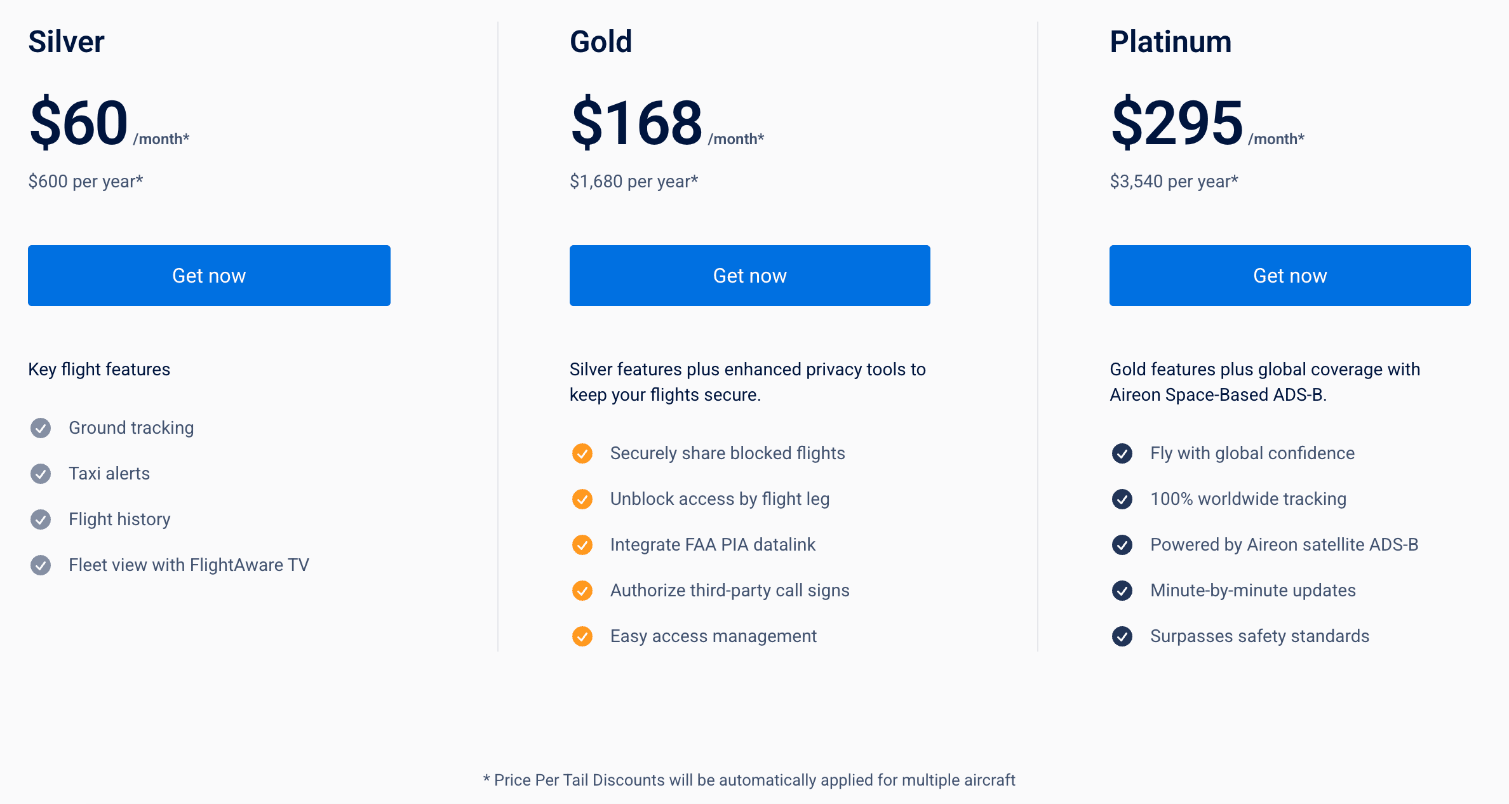Click the check icon beside Fleet view with FlightAware TV

pyautogui.click(x=41, y=565)
